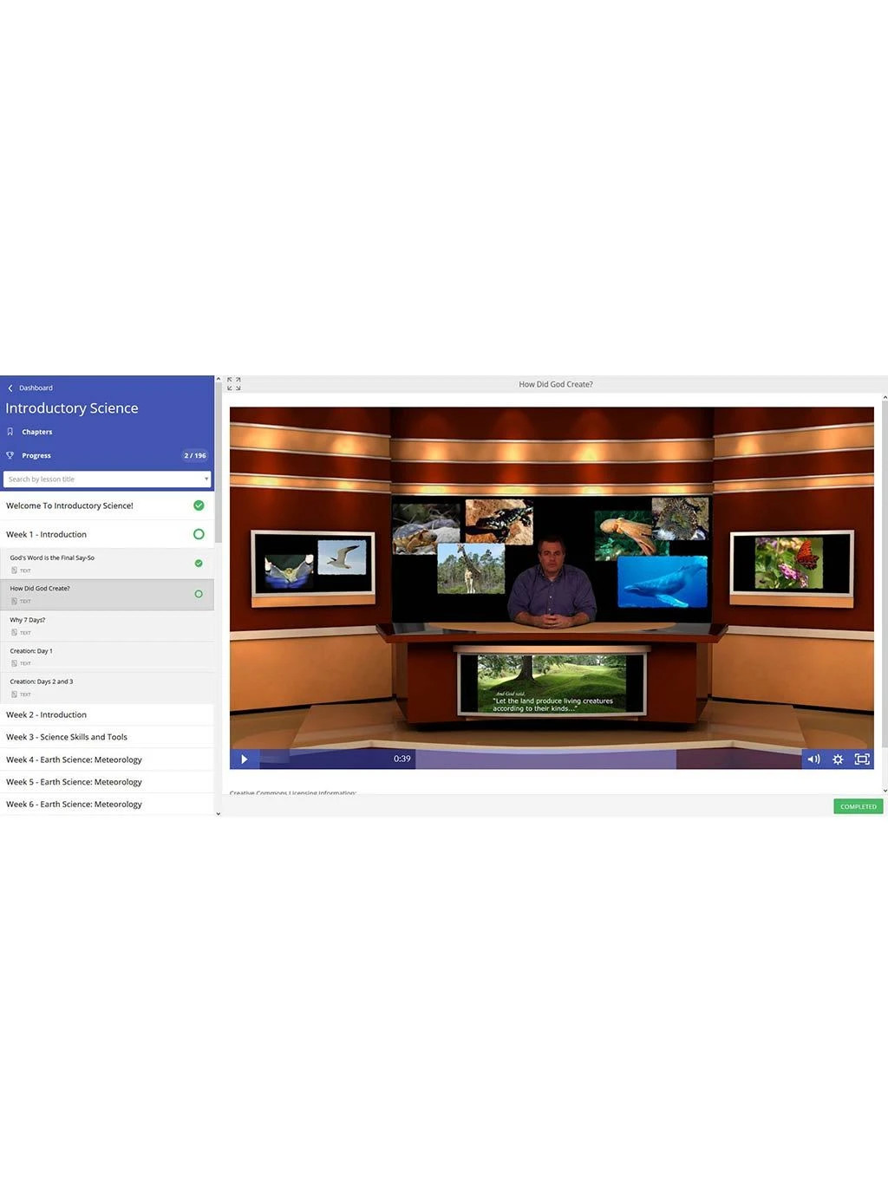The height and width of the screenshot is (1193, 888).
Task: Click the document icon under 'Creation: Day 1'
Action: (14, 663)
